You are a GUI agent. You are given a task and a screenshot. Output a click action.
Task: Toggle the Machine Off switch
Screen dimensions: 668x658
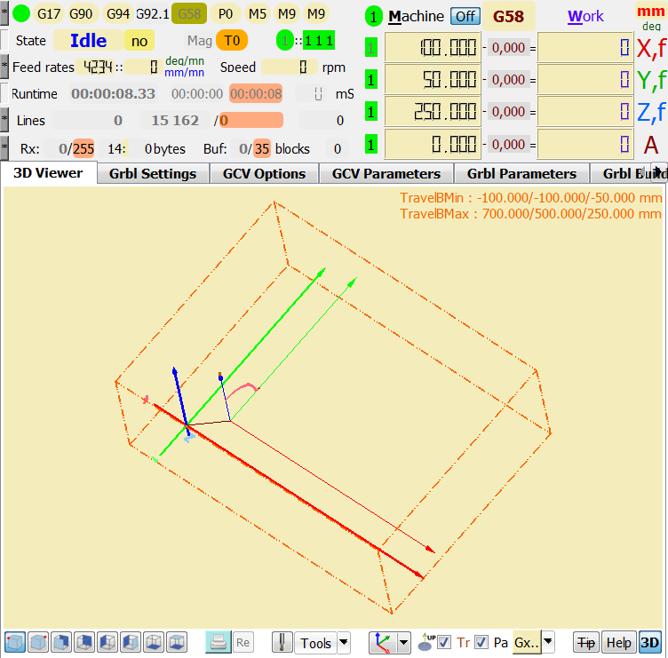pos(465,17)
